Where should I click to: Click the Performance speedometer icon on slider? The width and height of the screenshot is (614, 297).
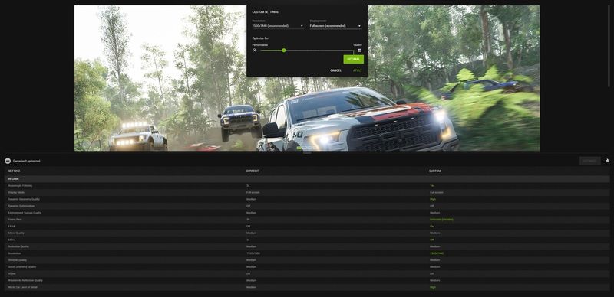[255, 50]
